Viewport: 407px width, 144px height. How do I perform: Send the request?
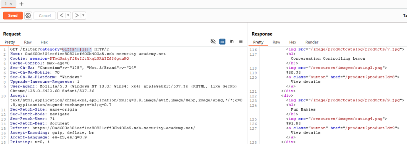tap(13, 16)
